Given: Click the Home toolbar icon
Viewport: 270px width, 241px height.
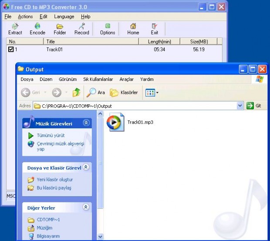Looking at the screenshot, I should (x=133, y=26).
